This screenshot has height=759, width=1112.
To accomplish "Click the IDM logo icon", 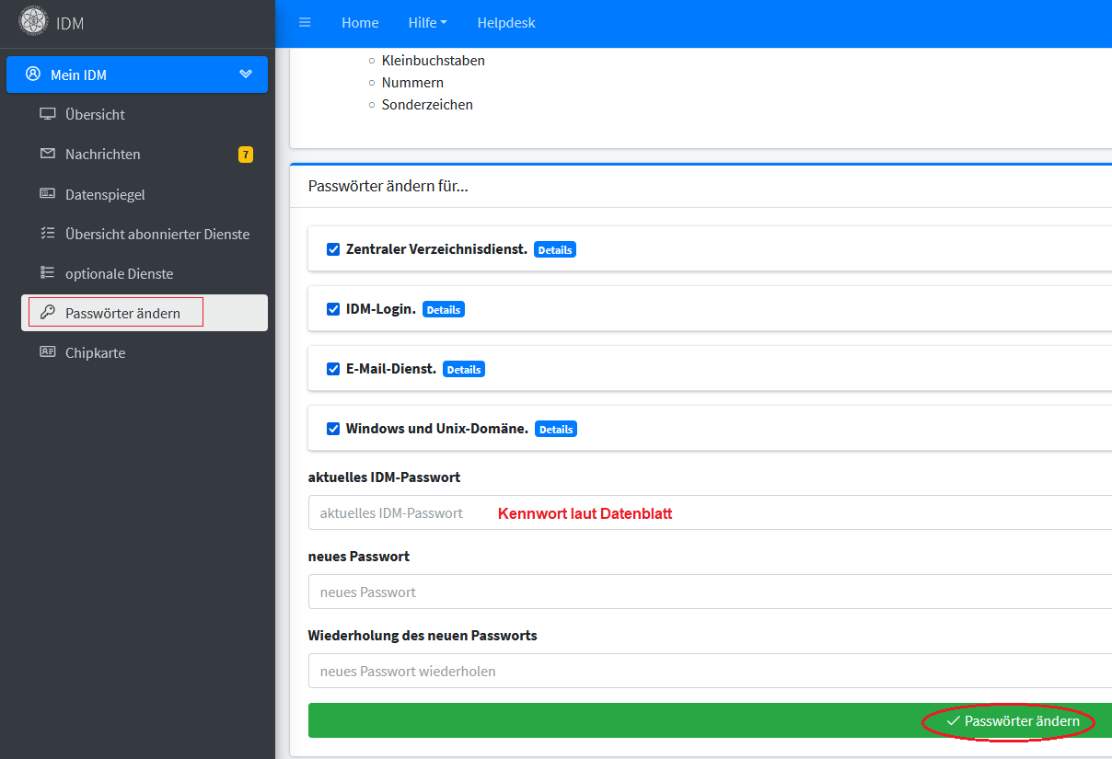I will (x=34, y=23).
